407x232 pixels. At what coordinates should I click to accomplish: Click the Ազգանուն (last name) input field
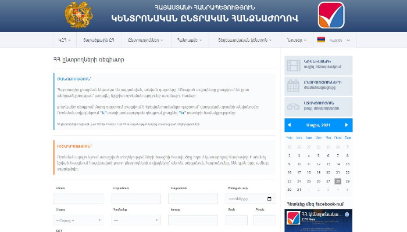(x=135, y=199)
